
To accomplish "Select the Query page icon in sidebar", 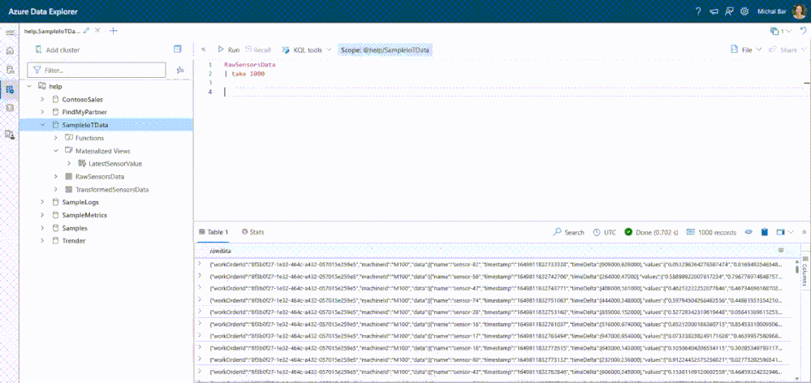I will coord(9,89).
